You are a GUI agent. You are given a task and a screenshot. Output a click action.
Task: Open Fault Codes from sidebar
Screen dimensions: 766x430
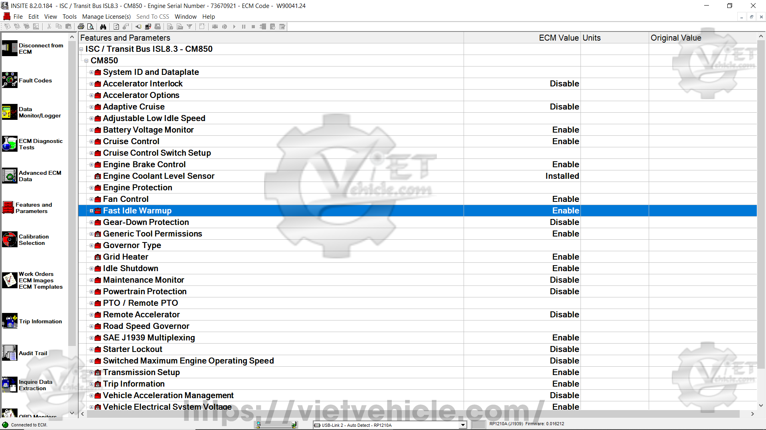[10, 80]
